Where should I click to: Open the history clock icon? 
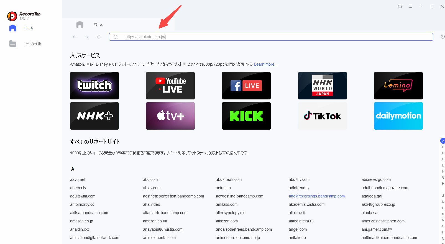click(443, 37)
